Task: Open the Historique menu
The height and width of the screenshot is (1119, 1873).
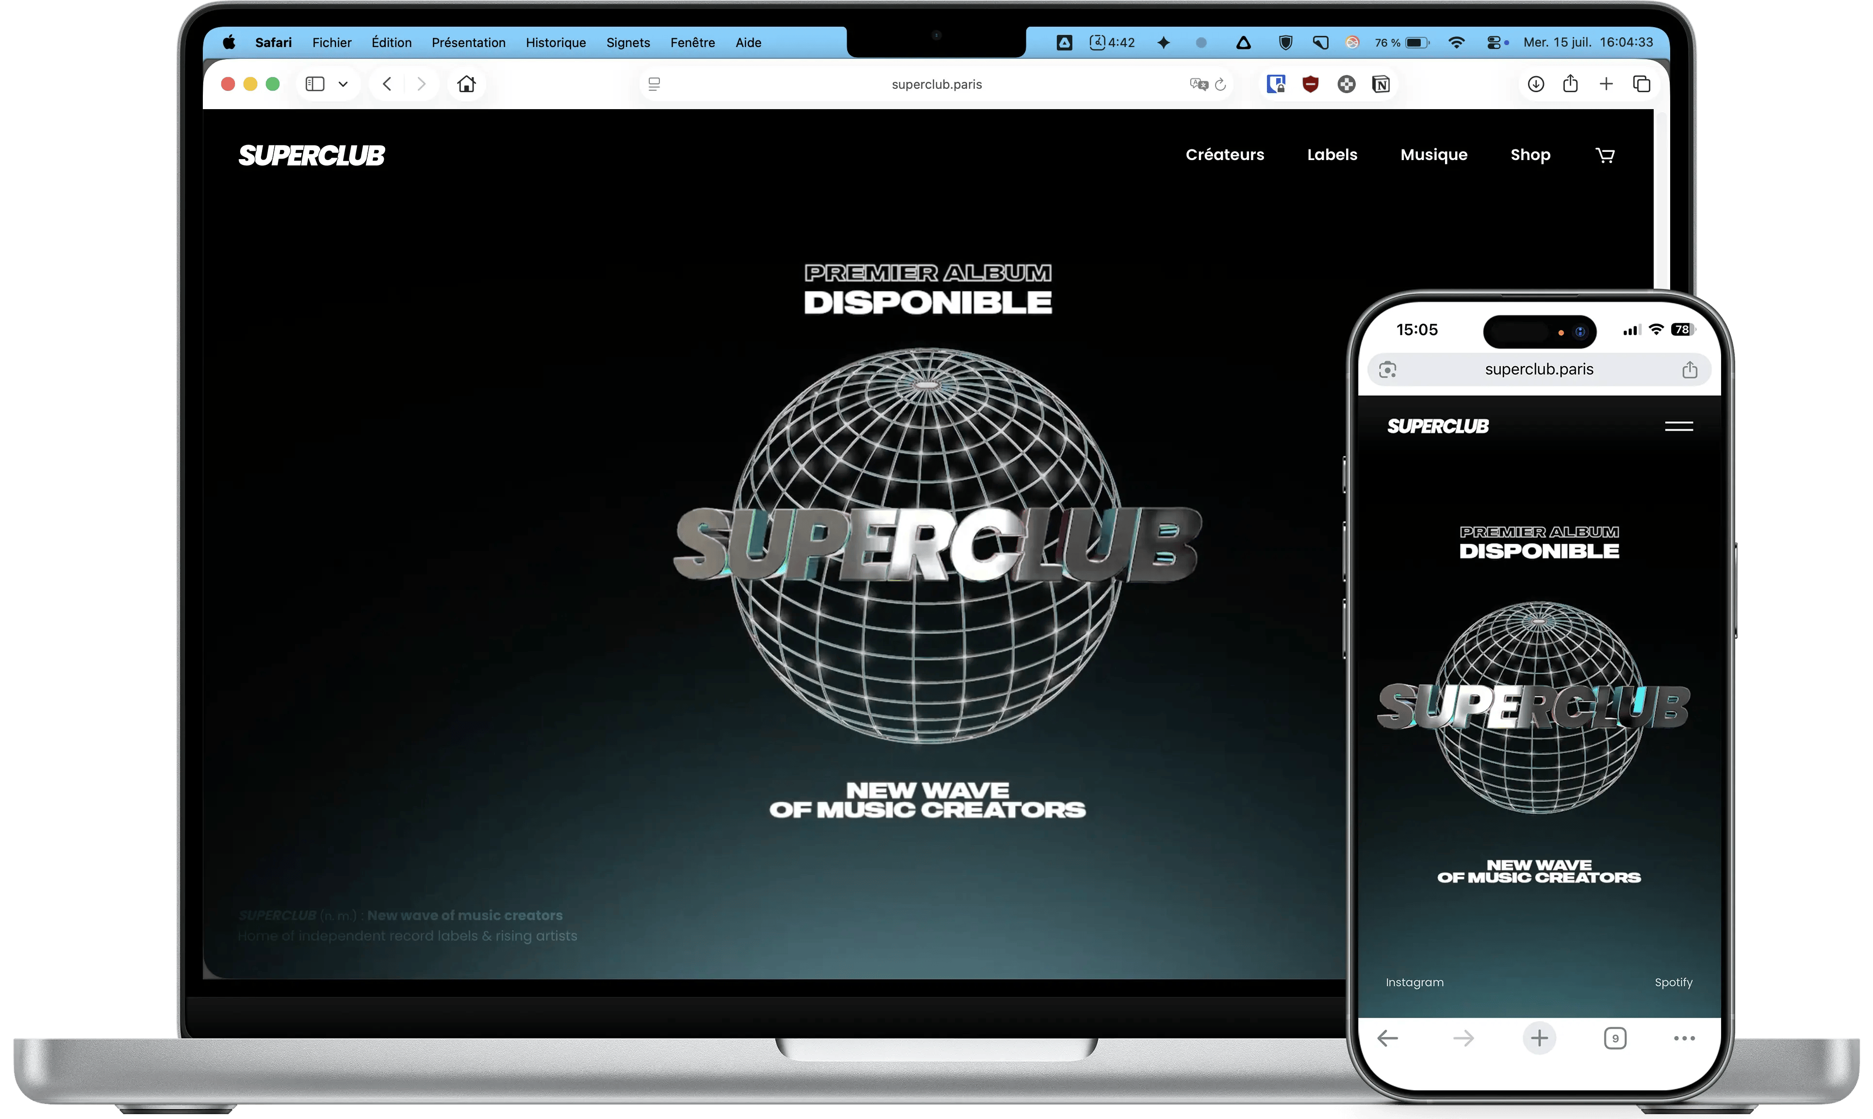Action: point(556,42)
